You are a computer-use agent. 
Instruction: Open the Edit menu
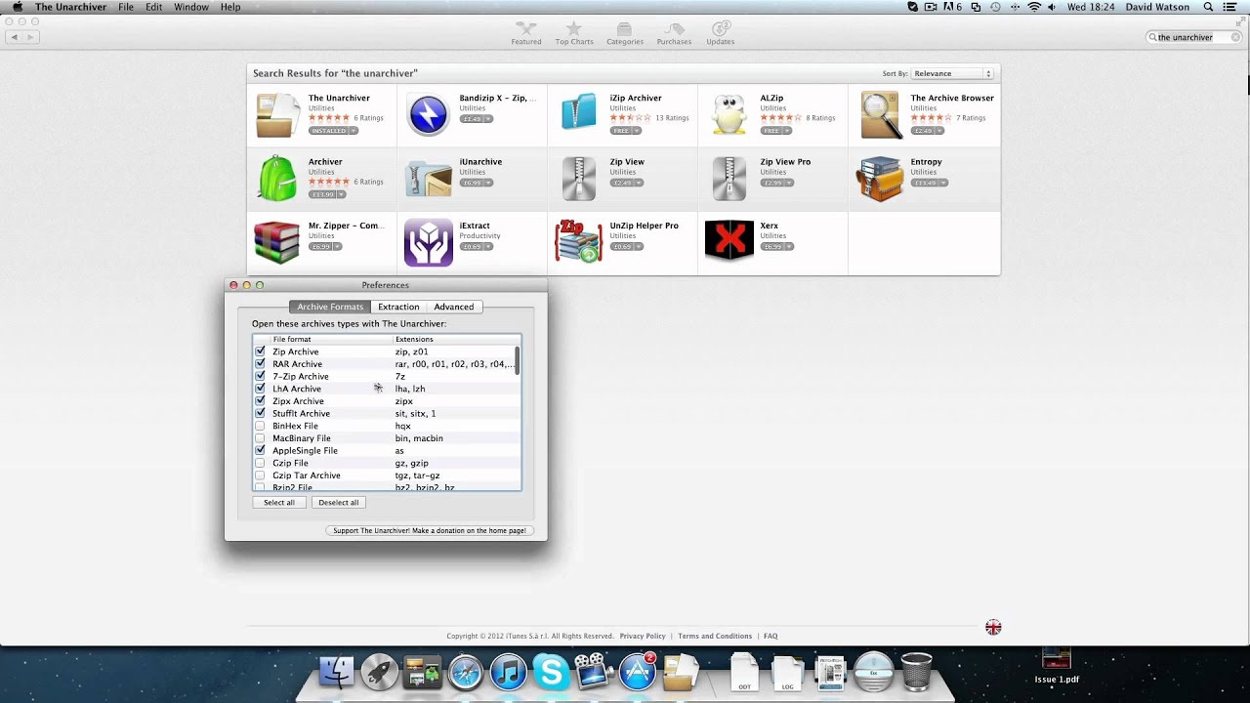[154, 7]
